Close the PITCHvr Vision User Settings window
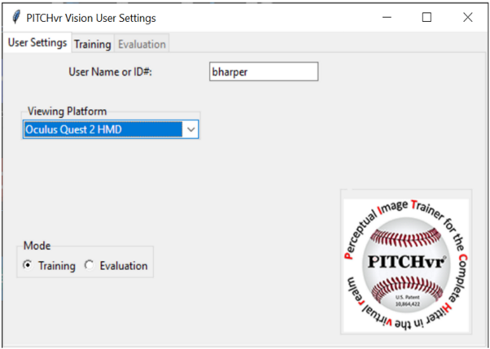 pos(467,17)
